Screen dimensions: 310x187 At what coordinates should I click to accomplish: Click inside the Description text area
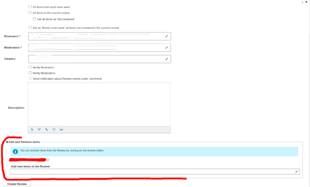(99, 105)
